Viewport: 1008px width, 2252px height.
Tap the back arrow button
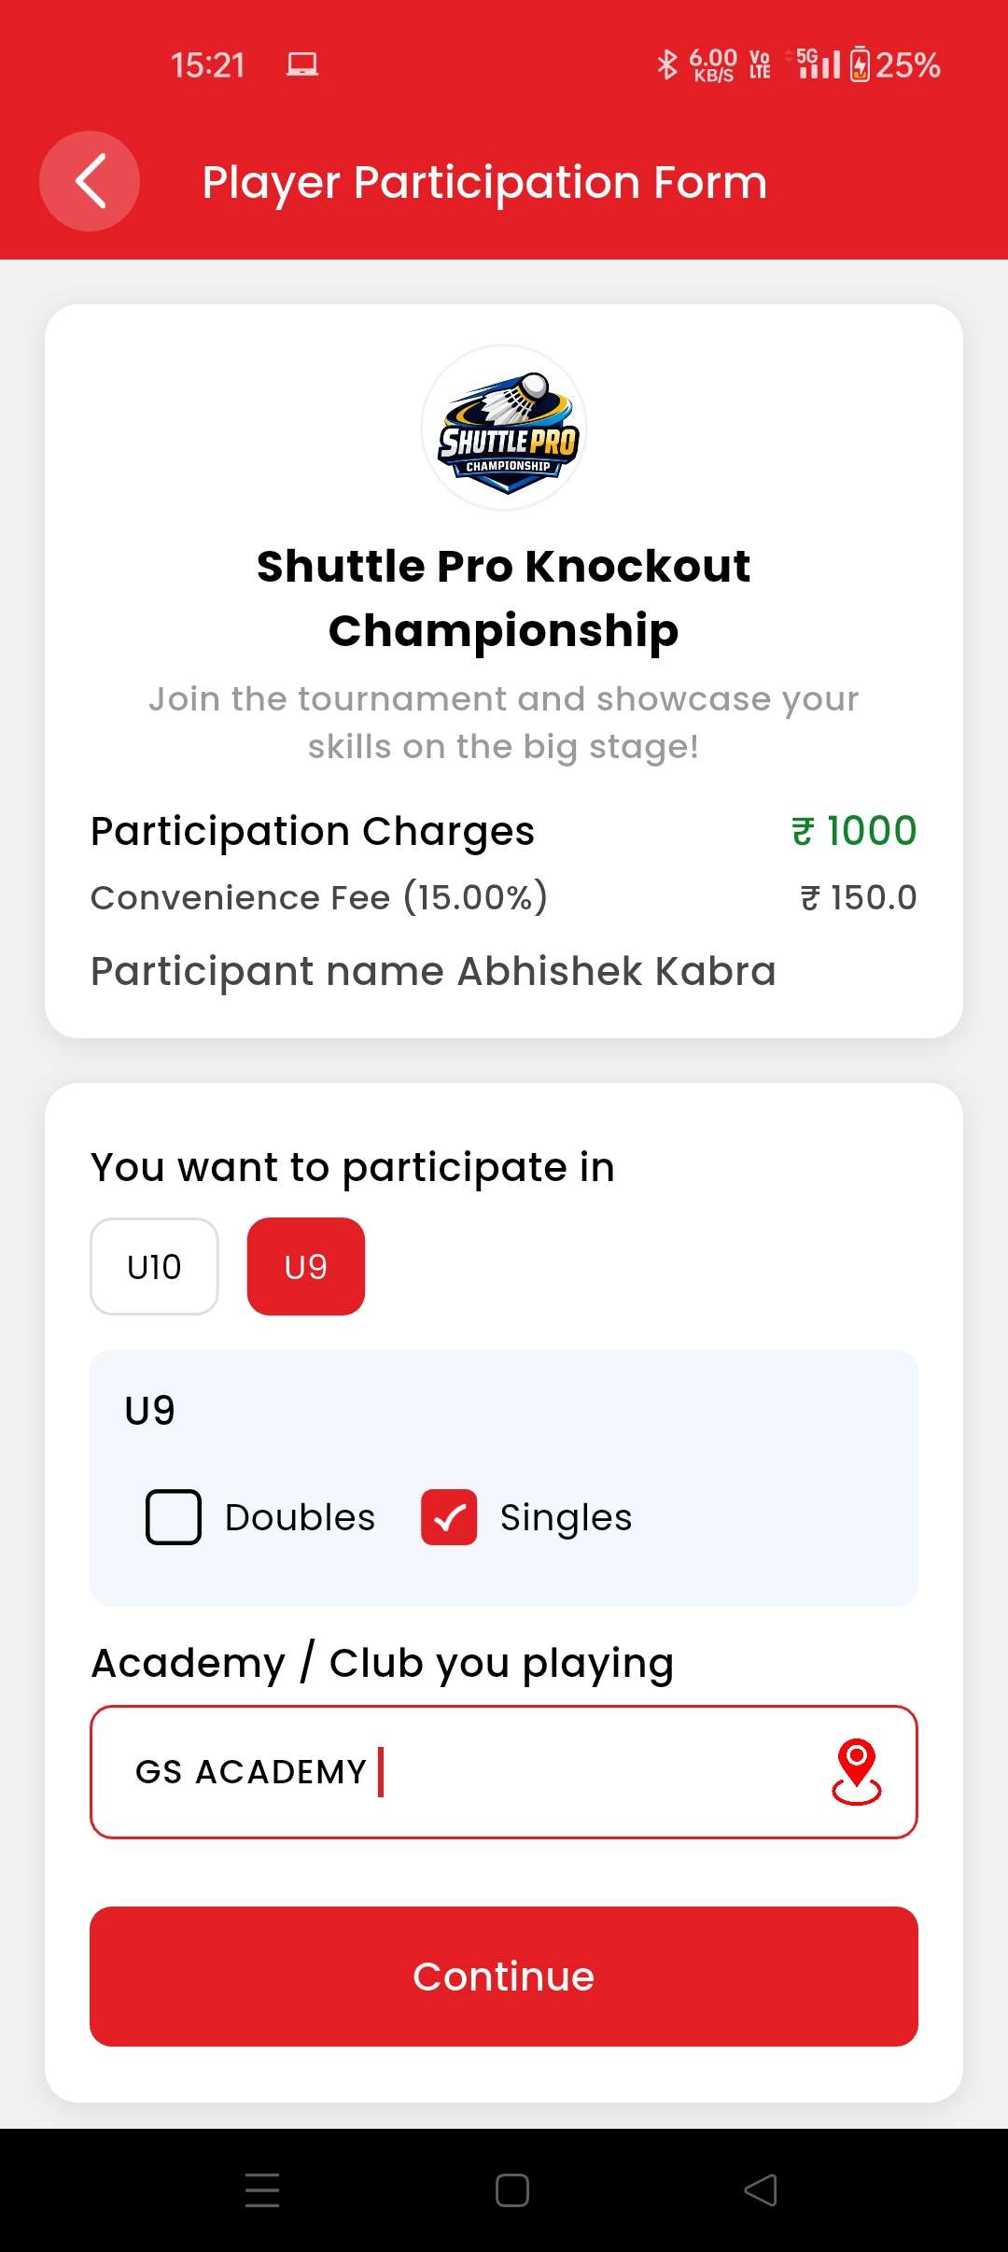90,181
